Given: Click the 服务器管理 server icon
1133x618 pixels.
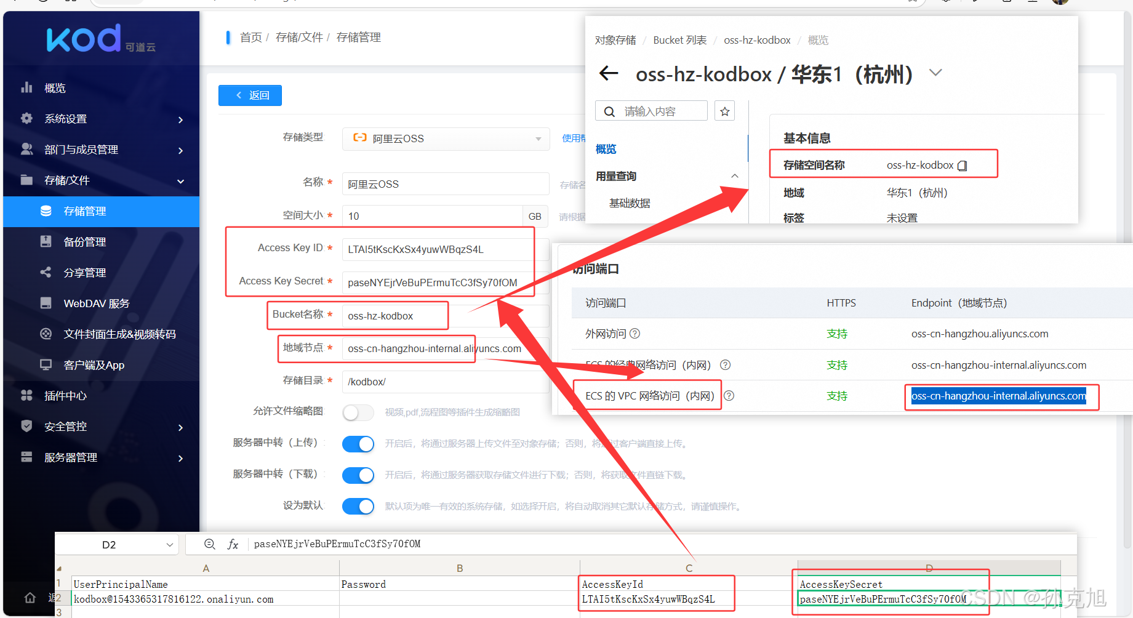Looking at the screenshot, I should pyautogui.click(x=26, y=457).
